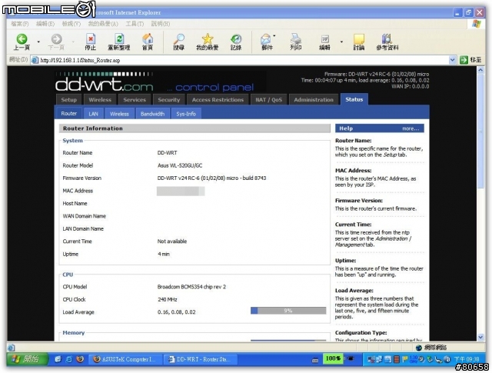Click the CPU model 'Broadcom BCM5354 chip rev 2'
Viewport: 492px width, 373px height.
pyautogui.click(x=191, y=287)
